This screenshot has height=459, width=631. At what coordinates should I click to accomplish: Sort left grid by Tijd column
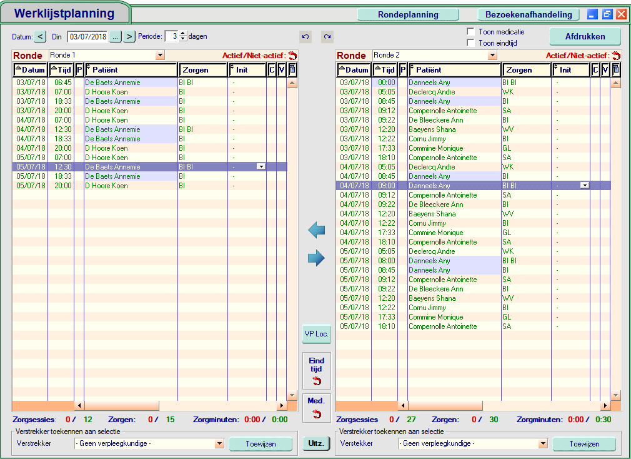(x=62, y=69)
